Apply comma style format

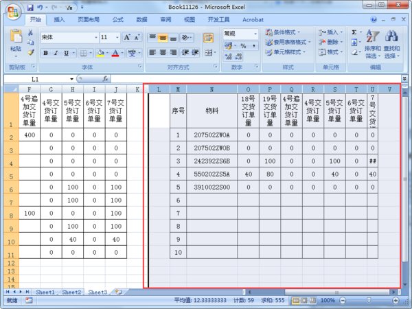click(254, 46)
